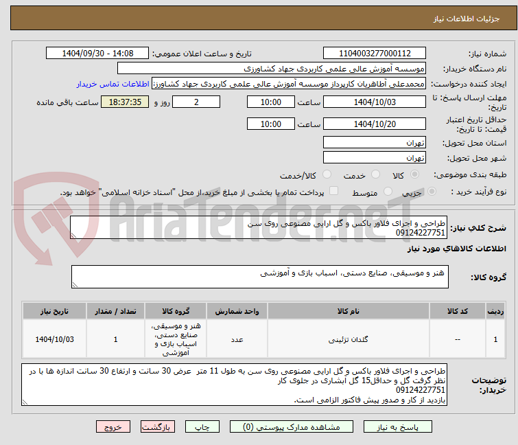Click the 'تعداد / مقدار' column header
The height and width of the screenshot is (445, 518).
tap(116, 311)
